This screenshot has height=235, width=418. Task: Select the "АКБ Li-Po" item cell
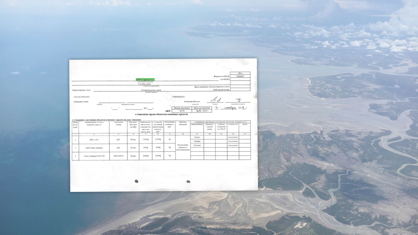click(94, 139)
